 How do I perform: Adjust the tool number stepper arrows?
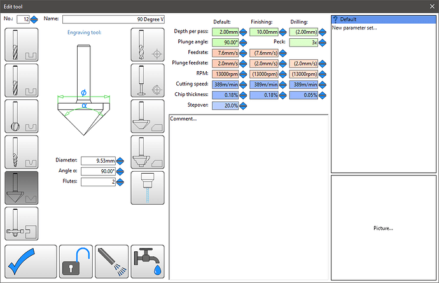coord(34,19)
